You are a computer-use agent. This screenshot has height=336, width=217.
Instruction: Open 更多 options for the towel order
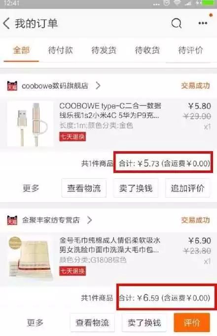(x=35, y=323)
